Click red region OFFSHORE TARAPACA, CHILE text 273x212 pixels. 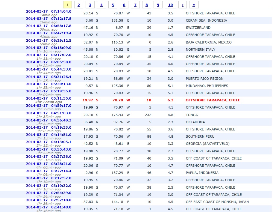[213, 100]
